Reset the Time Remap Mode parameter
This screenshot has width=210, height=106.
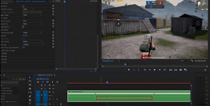[53, 32]
